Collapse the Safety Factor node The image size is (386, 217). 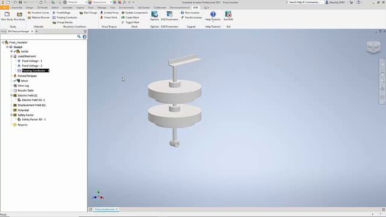(x=11, y=115)
